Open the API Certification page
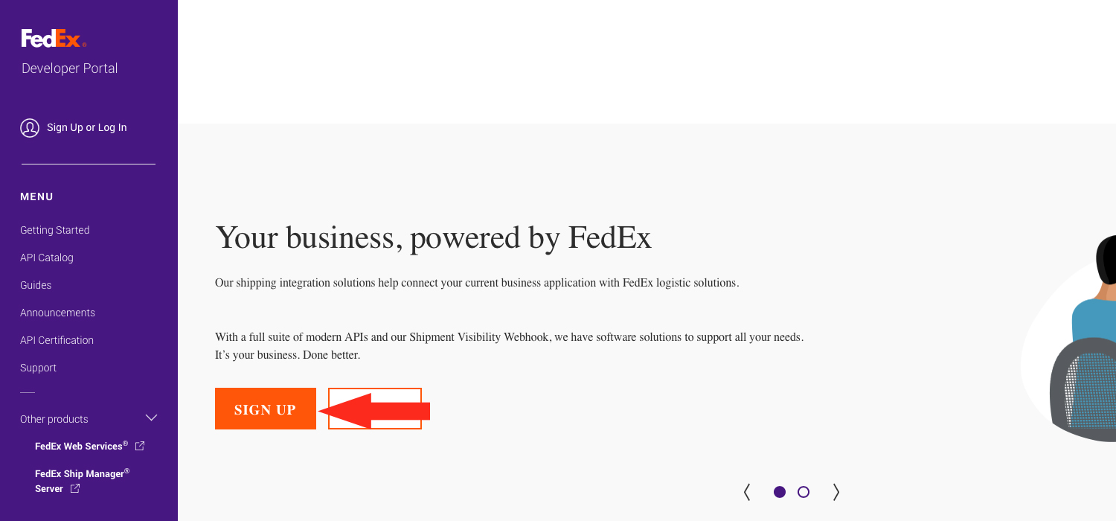 (x=57, y=340)
